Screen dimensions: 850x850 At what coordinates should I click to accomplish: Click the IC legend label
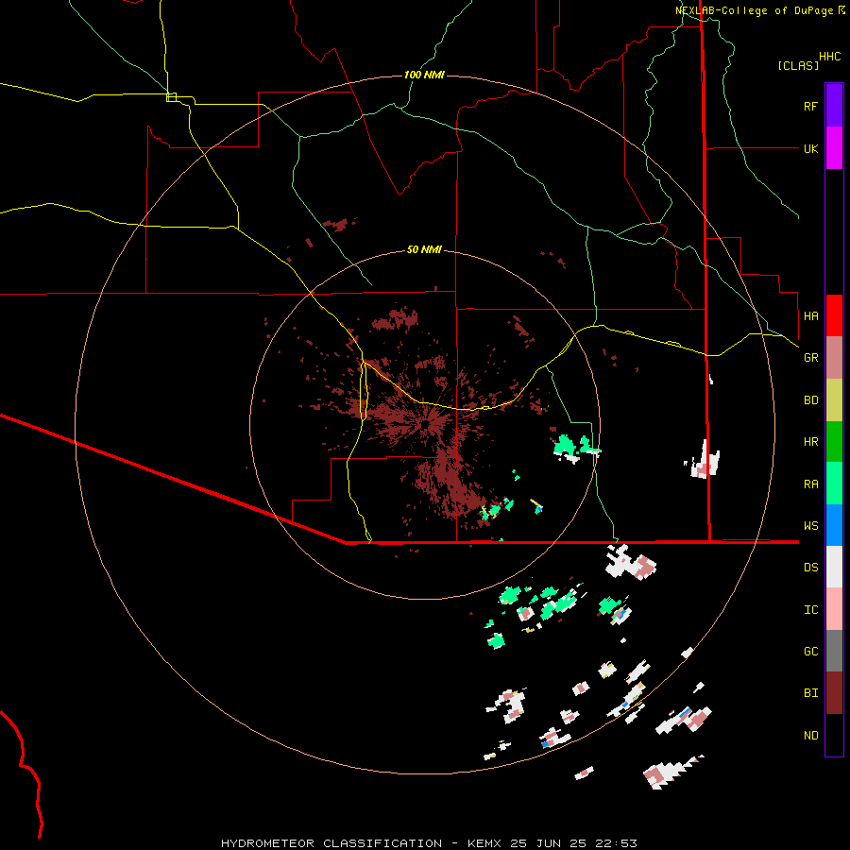[810, 610]
